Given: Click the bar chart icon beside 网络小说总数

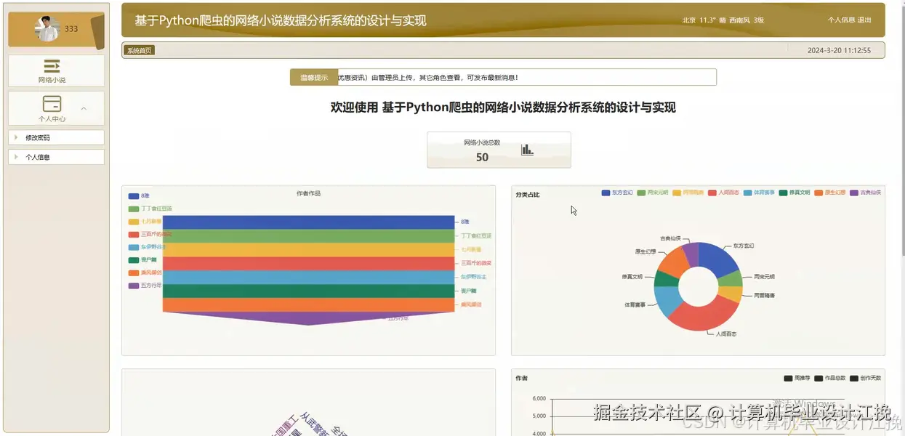Looking at the screenshot, I should click(528, 150).
